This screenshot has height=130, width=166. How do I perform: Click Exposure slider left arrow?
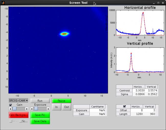point(32,109)
